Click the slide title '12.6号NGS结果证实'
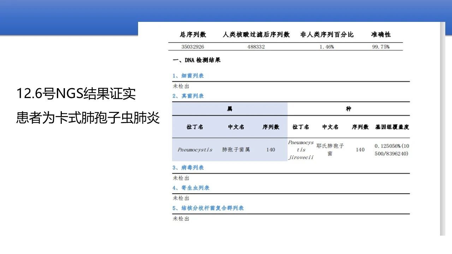The height and width of the screenshot is (254, 452). pyautogui.click(x=76, y=94)
